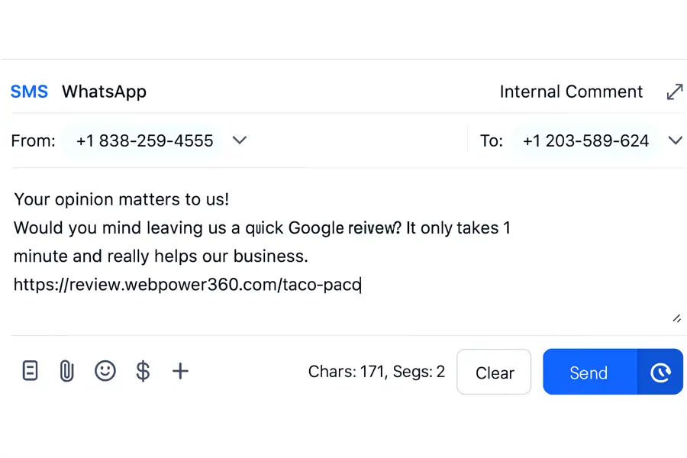This screenshot has height=458, width=687.
Task: Switch to the SMS tab
Action: (29, 92)
